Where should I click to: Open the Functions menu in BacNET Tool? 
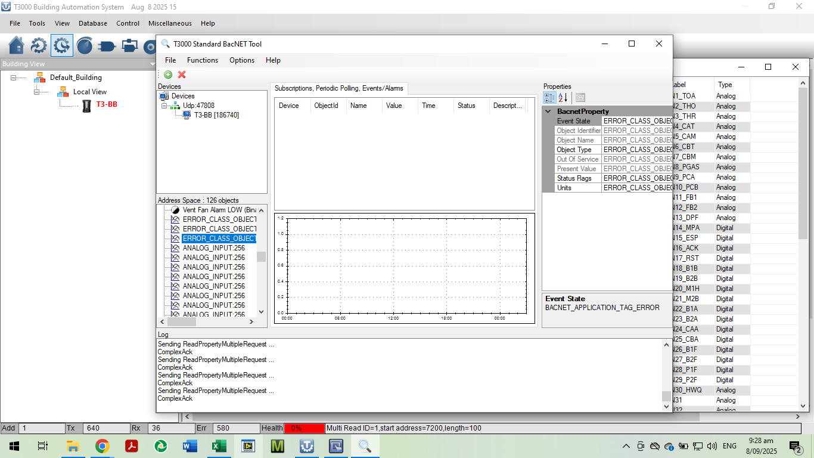(x=202, y=60)
